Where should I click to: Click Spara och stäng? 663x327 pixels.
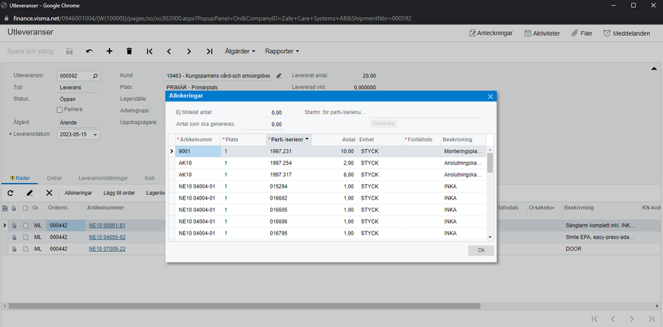pyautogui.click(x=30, y=51)
